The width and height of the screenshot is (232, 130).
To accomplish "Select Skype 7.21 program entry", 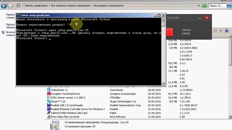I will [58, 101].
